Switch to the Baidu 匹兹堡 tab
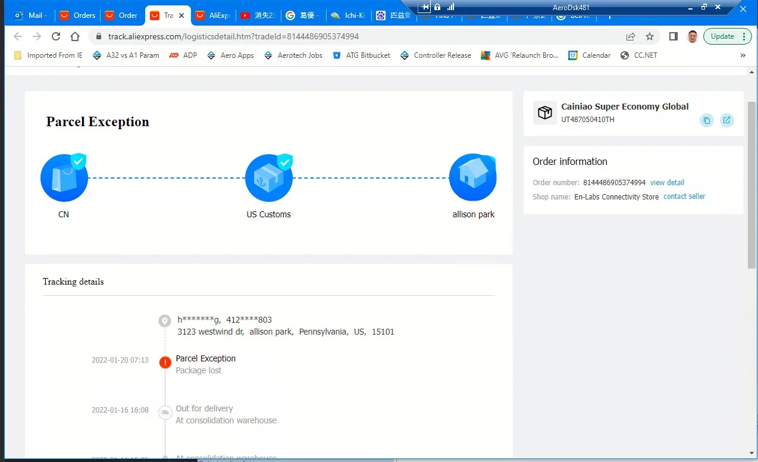 pyautogui.click(x=393, y=15)
